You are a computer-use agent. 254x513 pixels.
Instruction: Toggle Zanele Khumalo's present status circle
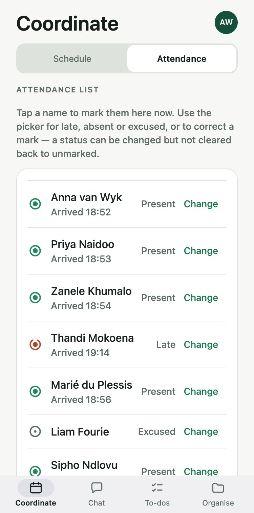click(35, 298)
